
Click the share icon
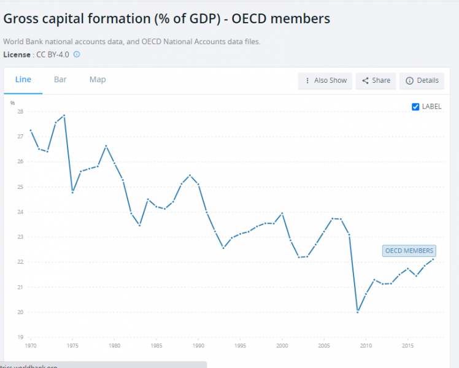(365, 80)
